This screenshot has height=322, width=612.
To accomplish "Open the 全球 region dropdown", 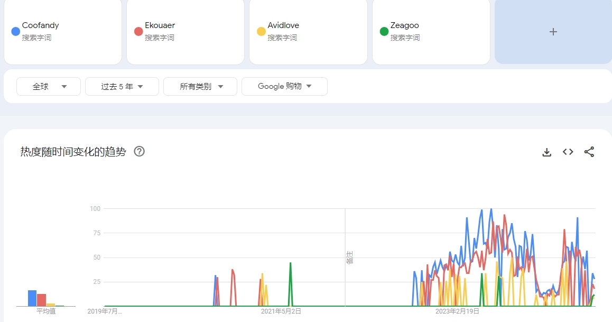I will [49, 86].
